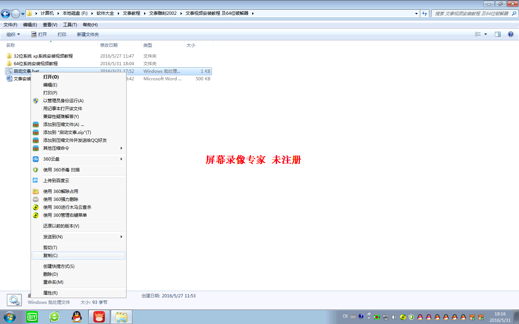The image size is (519, 324).
Task: Open 360 browser from the taskbar
Action: pyautogui.click(x=54, y=317)
